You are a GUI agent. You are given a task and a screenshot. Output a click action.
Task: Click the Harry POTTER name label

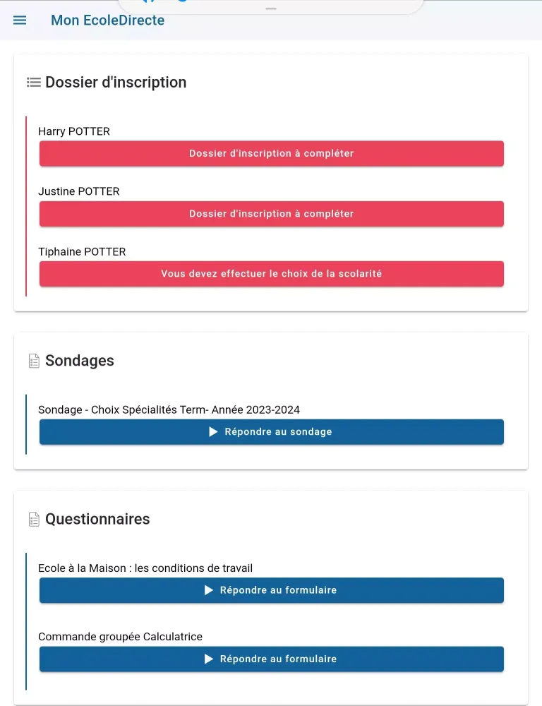pos(74,131)
